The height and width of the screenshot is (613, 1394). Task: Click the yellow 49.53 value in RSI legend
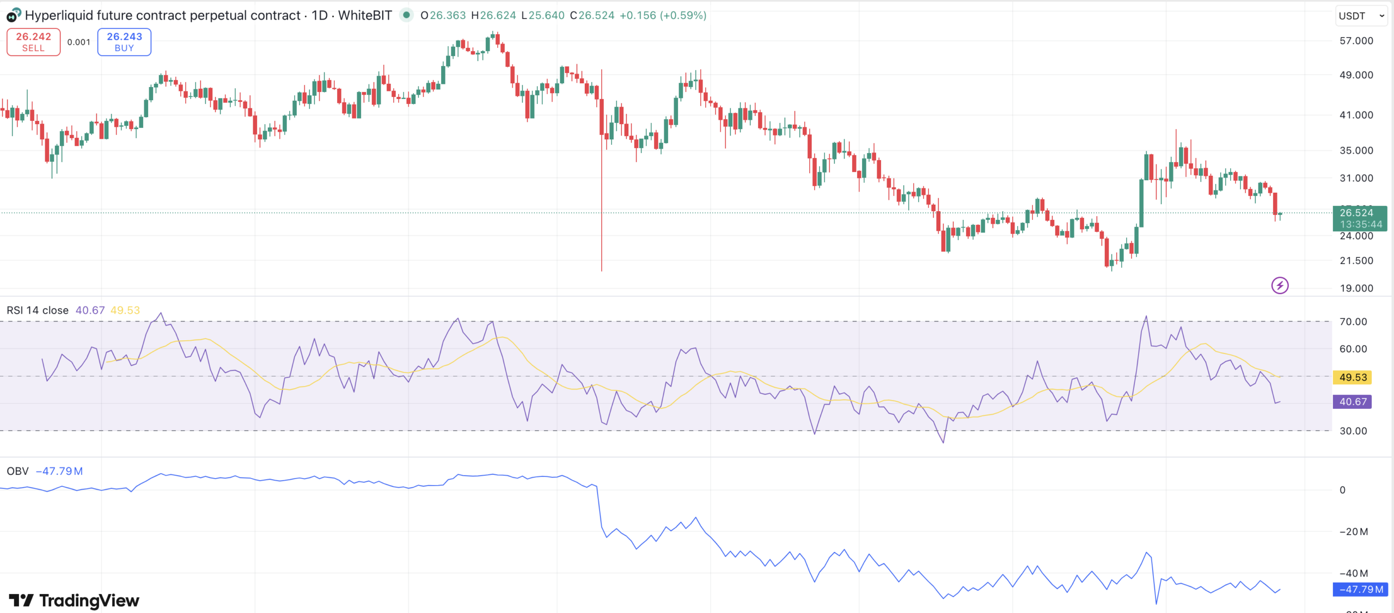[125, 310]
